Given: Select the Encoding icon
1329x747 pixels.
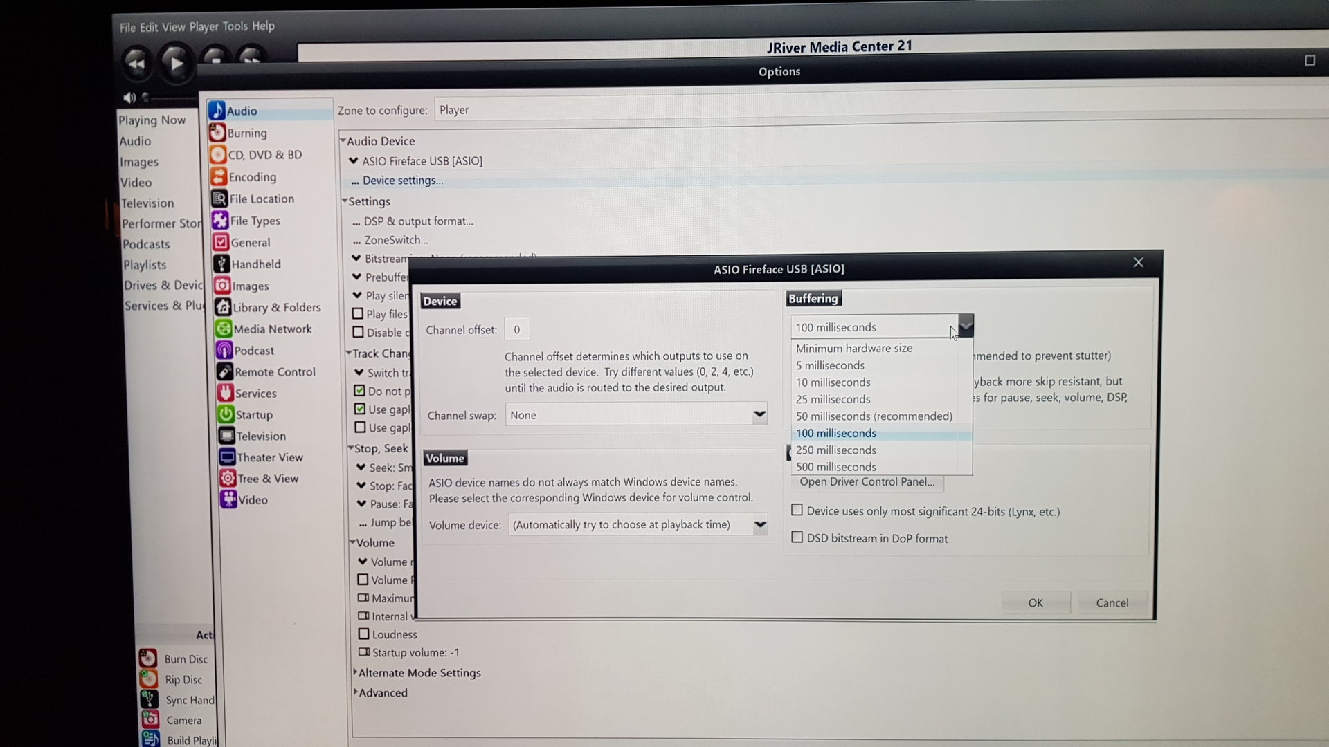Looking at the screenshot, I should (x=218, y=176).
